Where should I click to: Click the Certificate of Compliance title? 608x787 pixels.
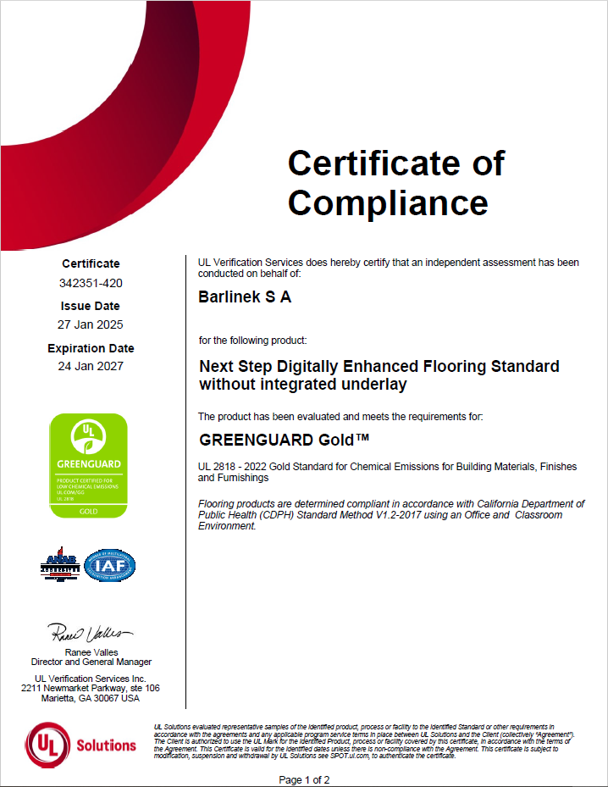tap(395, 182)
